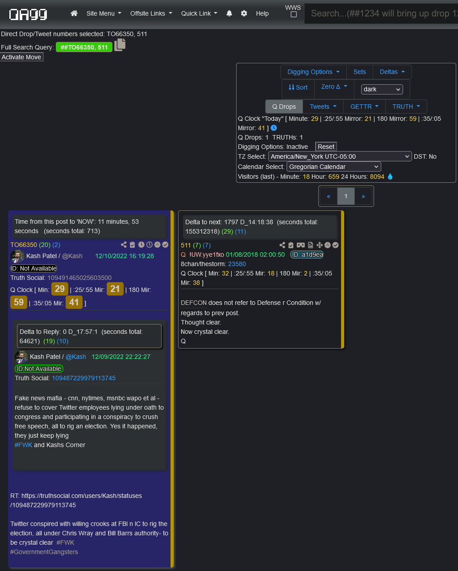Open the TZ Select timezone combo box
This screenshot has height=571, width=458.
[340, 156]
